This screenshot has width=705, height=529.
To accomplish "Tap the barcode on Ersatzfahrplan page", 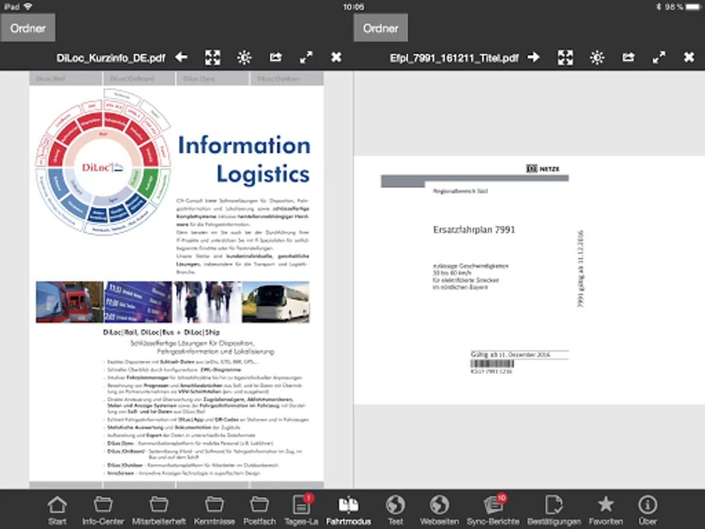I will pyautogui.click(x=492, y=363).
